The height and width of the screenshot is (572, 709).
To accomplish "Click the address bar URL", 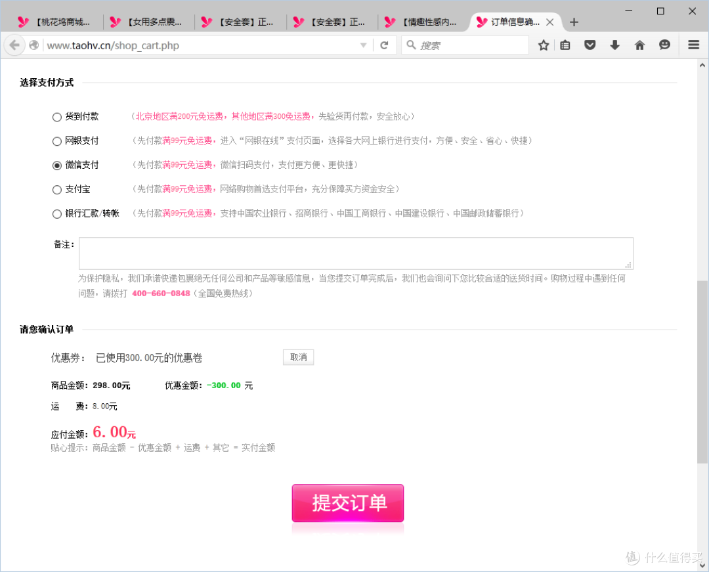I will coord(113,46).
